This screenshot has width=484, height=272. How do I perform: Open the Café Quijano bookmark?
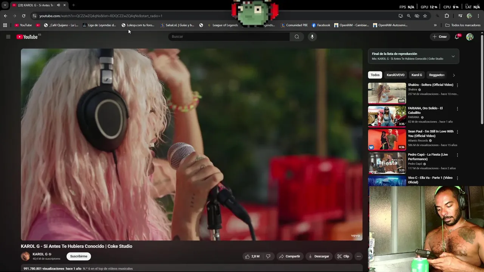(x=61, y=25)
